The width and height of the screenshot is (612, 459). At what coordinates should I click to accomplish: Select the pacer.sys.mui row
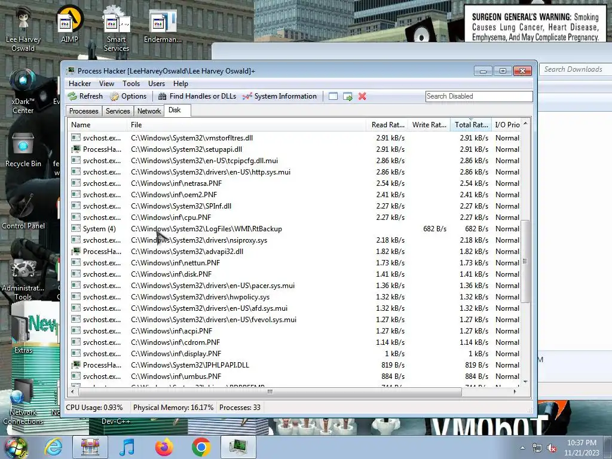[295, 285]
